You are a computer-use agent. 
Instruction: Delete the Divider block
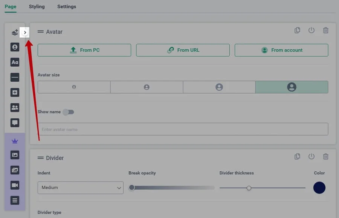pyautogui.click(x=326, y=157)
